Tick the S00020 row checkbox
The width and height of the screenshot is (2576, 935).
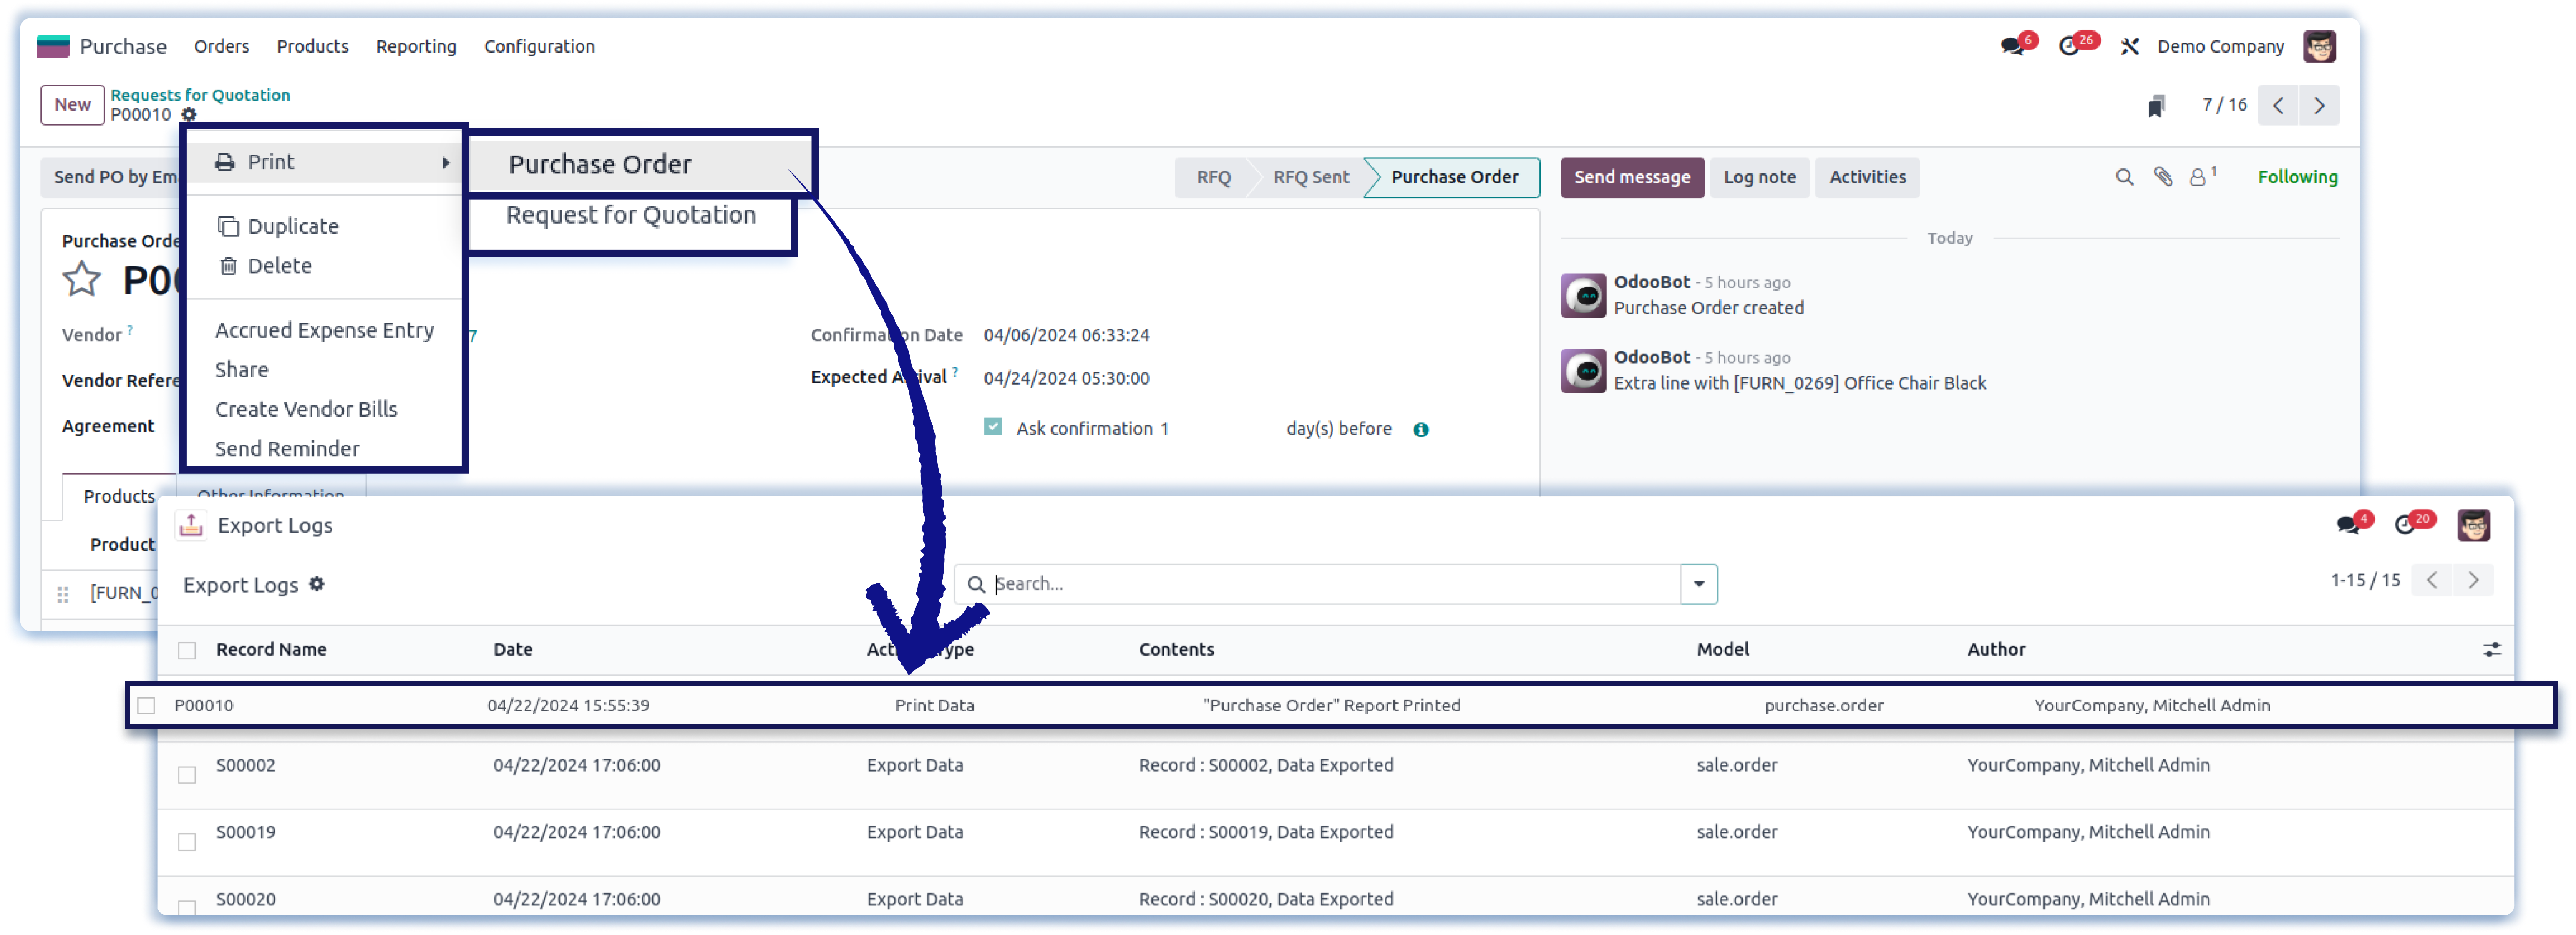187,908
